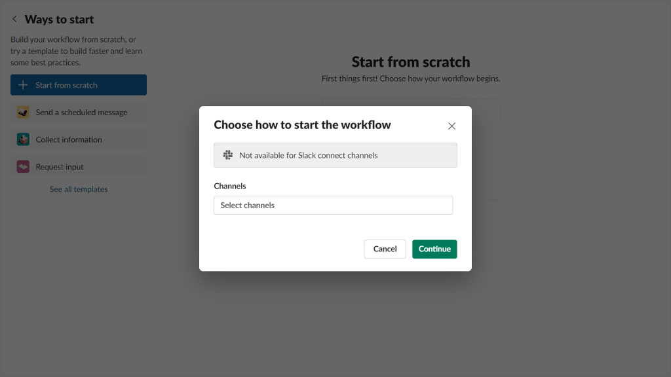Click the ballot box icon for Collect information
Viewport: 671px width, 377px height.
click(22, 139)
